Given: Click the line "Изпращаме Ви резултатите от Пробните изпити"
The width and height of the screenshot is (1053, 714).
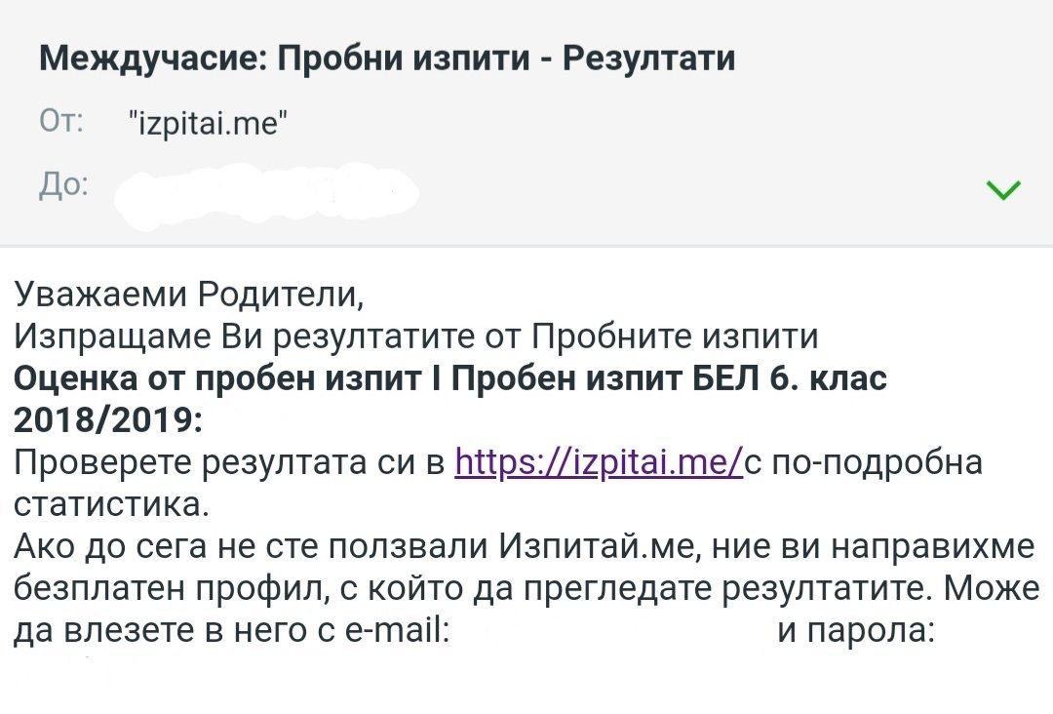Looking at the screenshot, I should (x=416, y=337).
